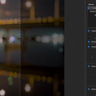
Task: Disable the Color section checkbox
Action: click(89, 31)
